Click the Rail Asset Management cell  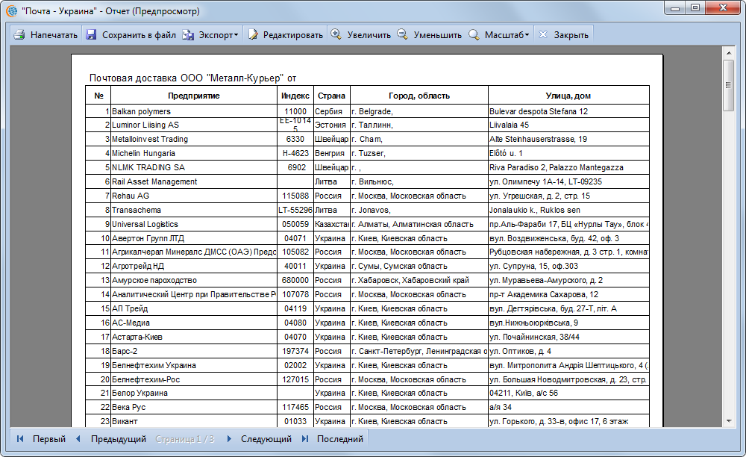194,182
